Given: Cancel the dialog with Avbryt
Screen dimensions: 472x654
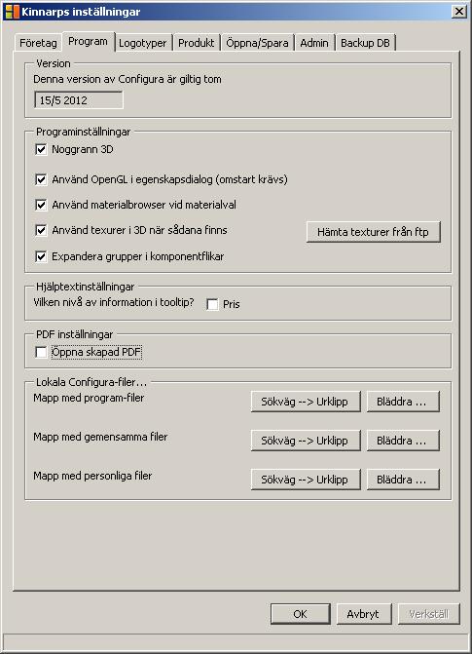Looking at the screenshot, I should pyautogui.click(x=363, y=614).
